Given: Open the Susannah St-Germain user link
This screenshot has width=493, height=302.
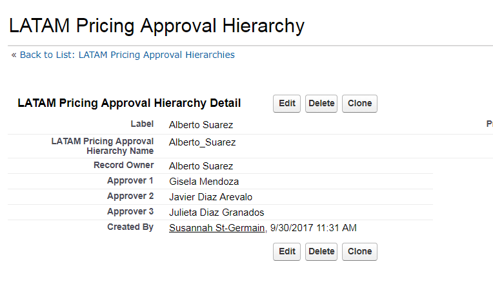Looking at the screenshot, I should click(217, 228).
